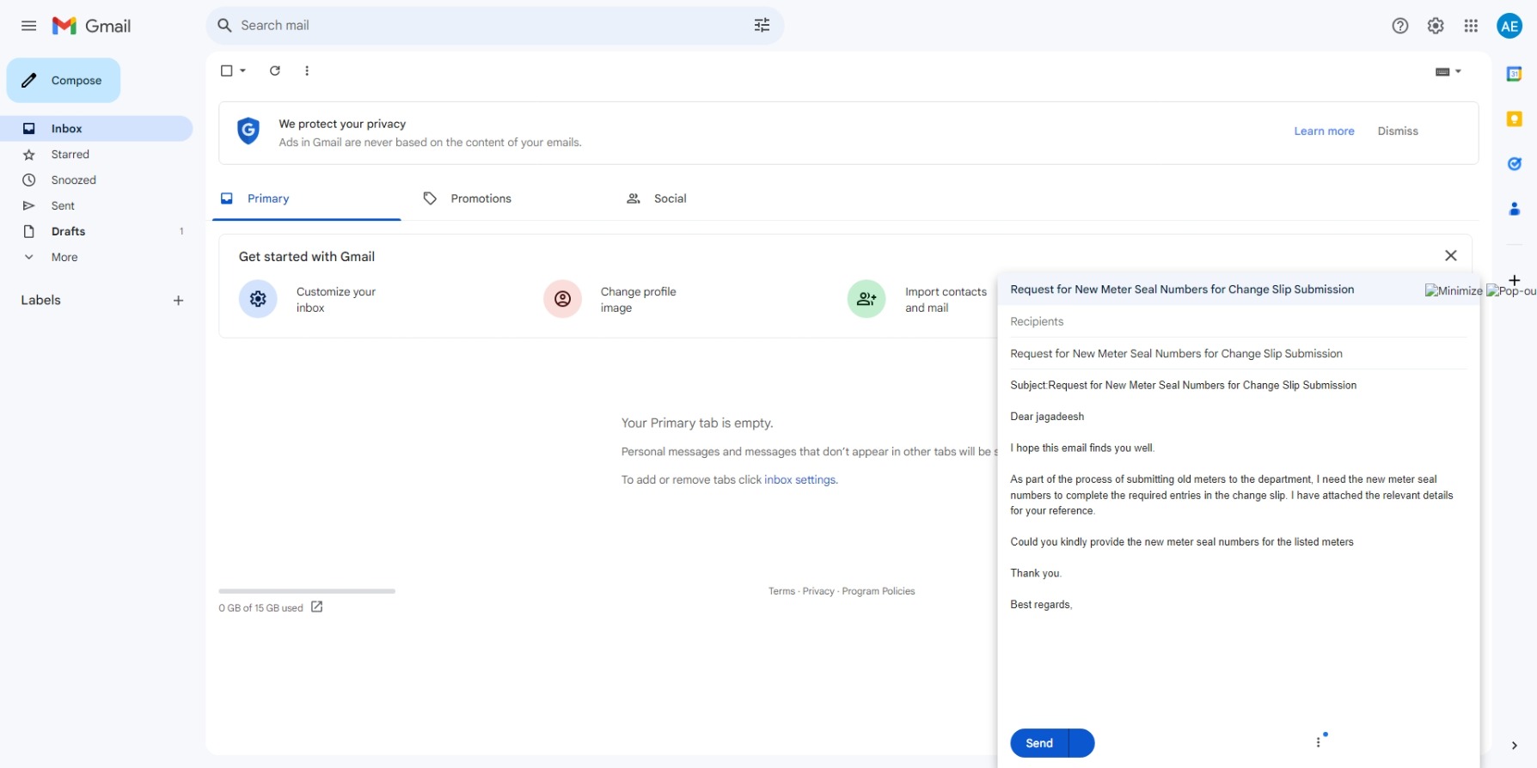Open Google Calendar side panel icon

pos(1515,74)
